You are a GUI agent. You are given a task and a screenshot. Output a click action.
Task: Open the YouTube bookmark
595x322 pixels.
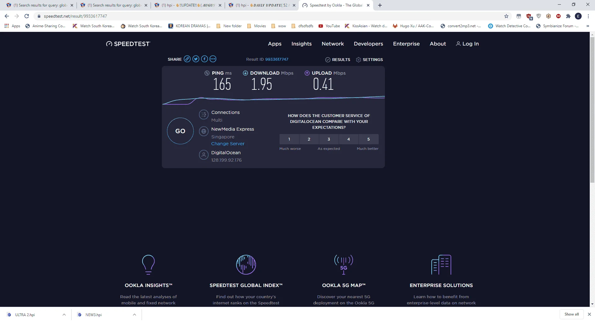(329, 26)
